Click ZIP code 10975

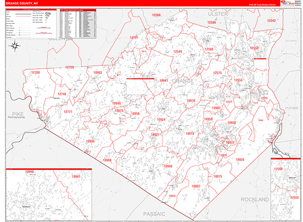(218, 176)
